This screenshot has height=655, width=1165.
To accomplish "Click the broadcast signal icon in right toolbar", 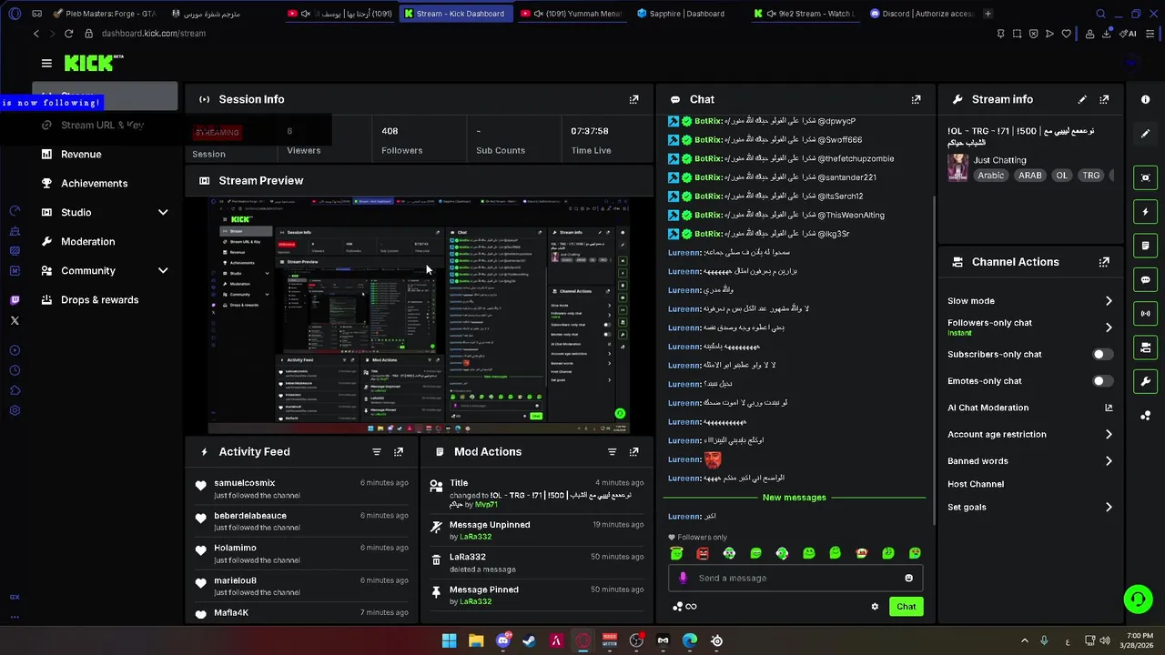I will point(1145,313).
